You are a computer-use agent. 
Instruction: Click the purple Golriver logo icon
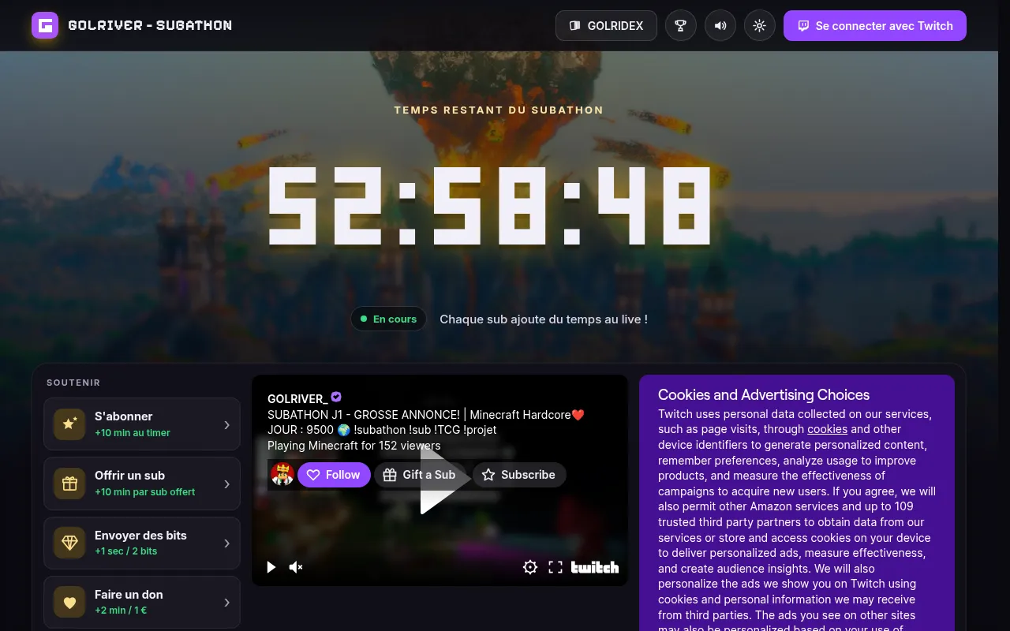click(45, 25)
